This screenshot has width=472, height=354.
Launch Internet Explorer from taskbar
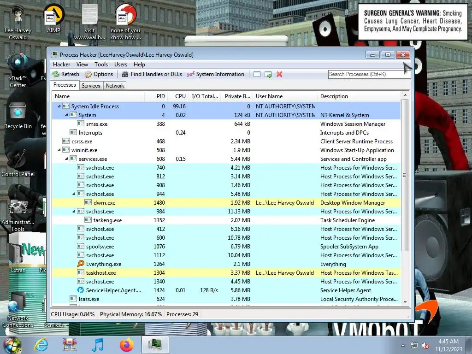click(41, 345)
